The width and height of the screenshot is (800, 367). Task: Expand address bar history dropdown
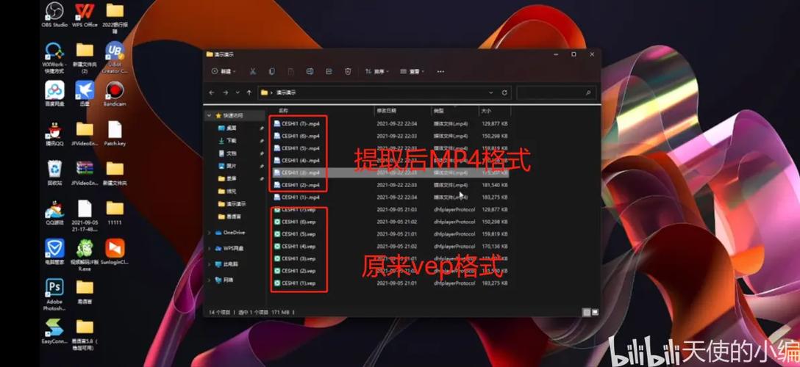(x=491, y=92)
